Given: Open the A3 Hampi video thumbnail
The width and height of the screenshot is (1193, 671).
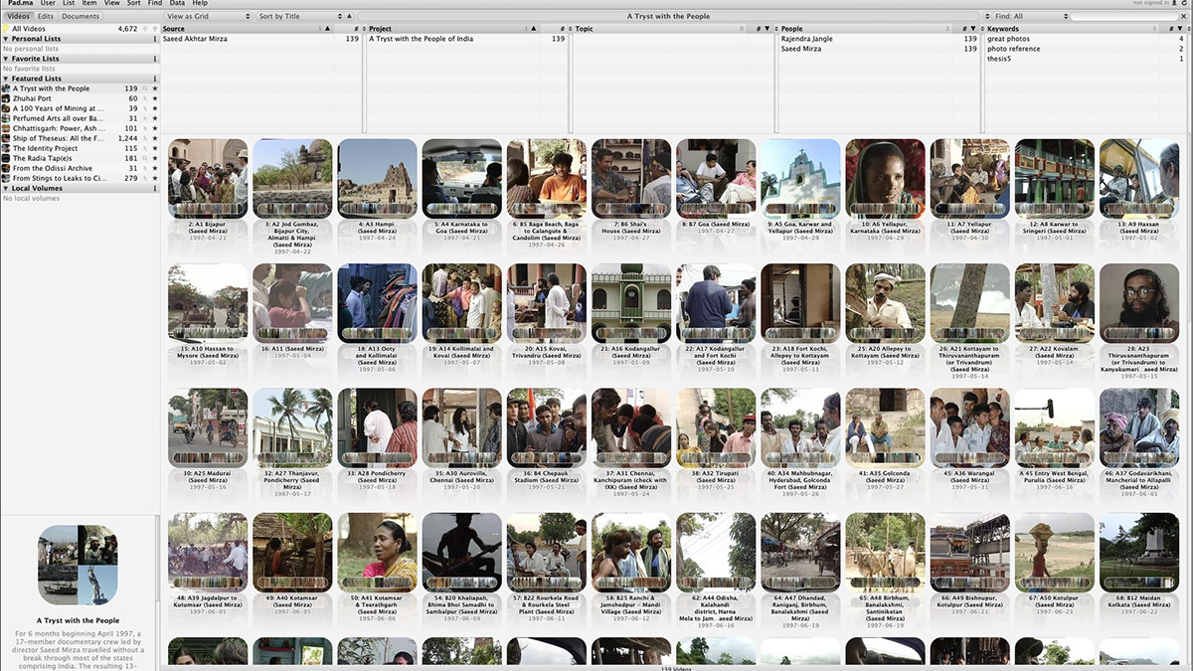Looking at the screenshot, I should [378, 179].
